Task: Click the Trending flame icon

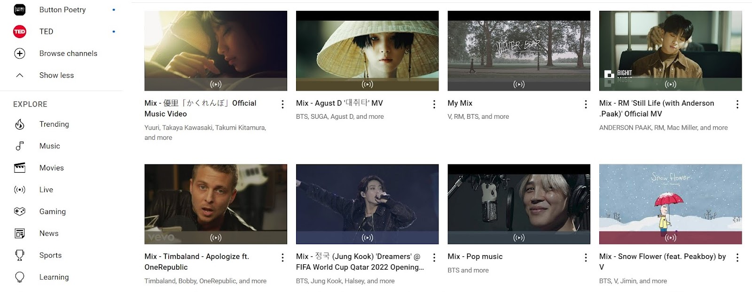Action: tap(20, 124)
